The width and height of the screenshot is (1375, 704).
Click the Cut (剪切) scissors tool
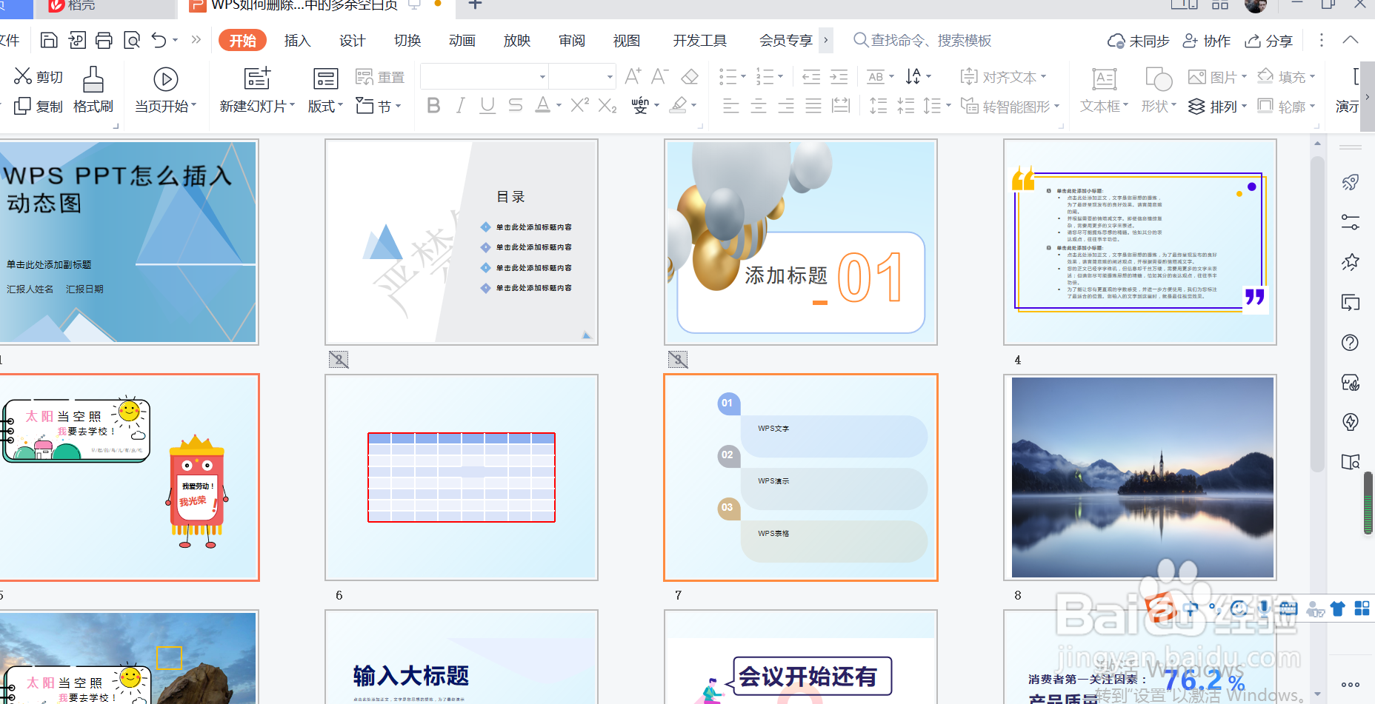point(39,77)
